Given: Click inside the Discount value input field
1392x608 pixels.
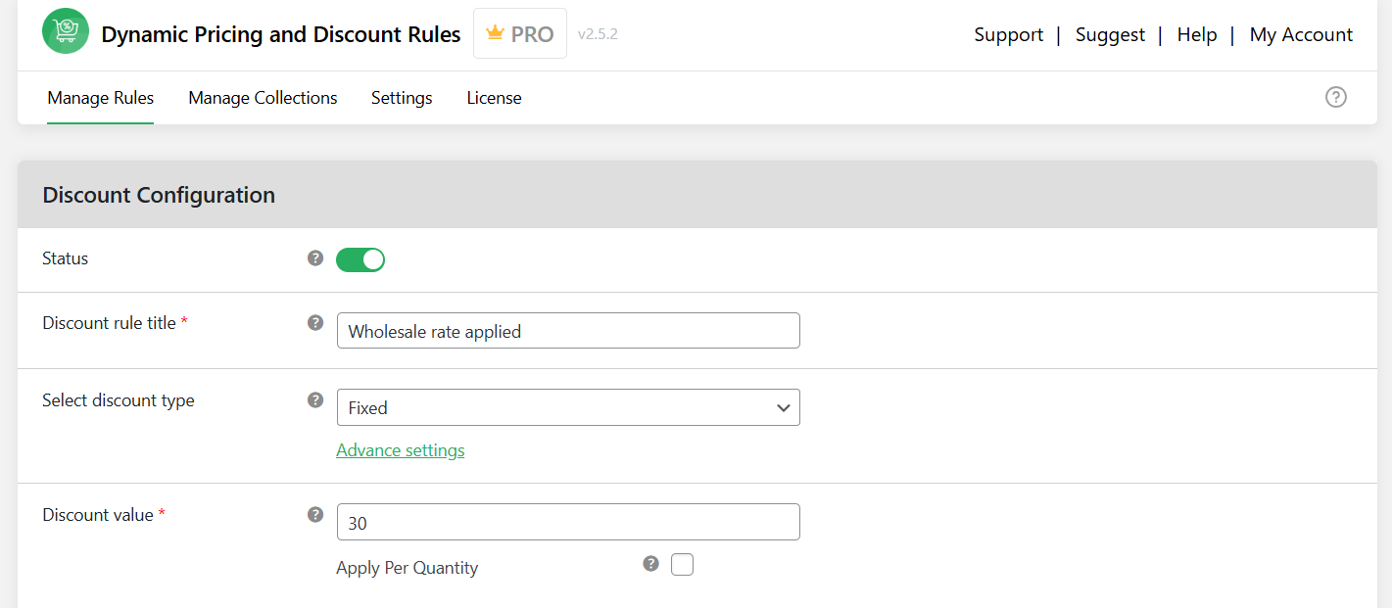Looking at the screenshot, I should point(568,522).
